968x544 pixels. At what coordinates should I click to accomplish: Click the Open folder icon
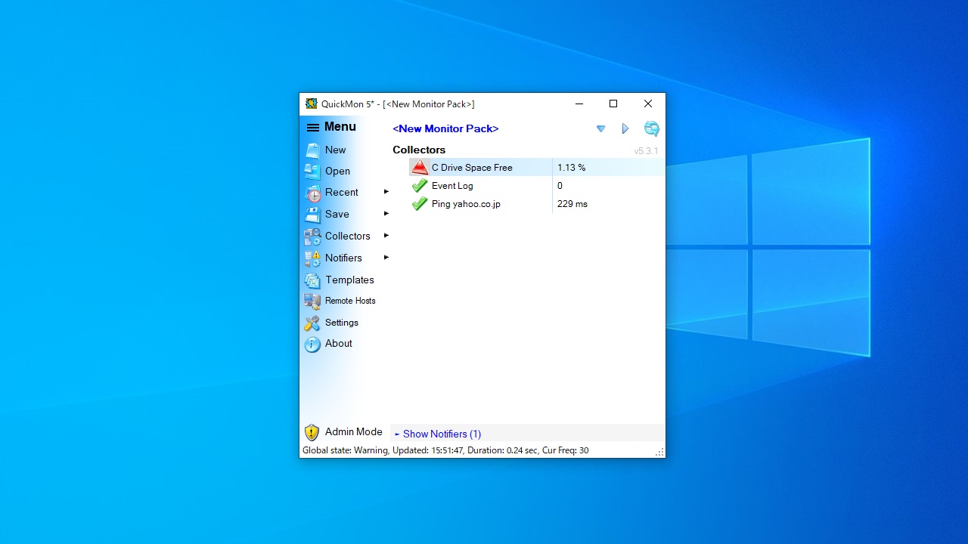pos(312,172)
